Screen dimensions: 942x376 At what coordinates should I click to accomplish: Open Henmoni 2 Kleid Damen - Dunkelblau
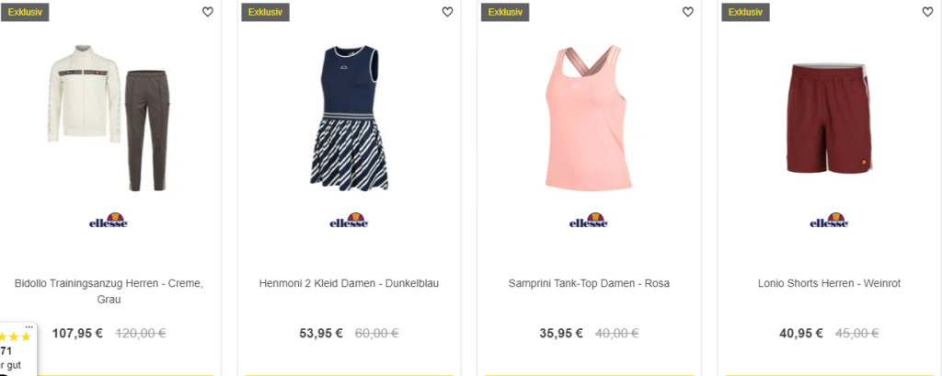[349, 283]
